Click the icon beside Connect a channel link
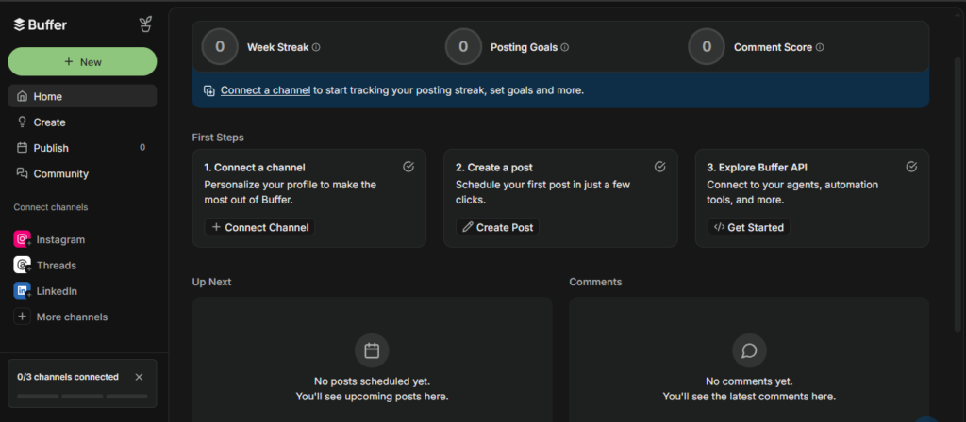 (209, 90)
